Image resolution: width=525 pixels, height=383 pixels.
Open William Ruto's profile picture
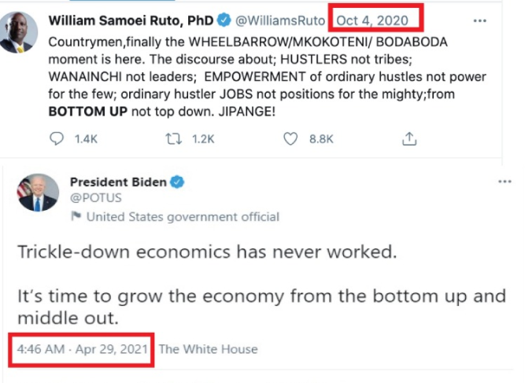[17, 32]
